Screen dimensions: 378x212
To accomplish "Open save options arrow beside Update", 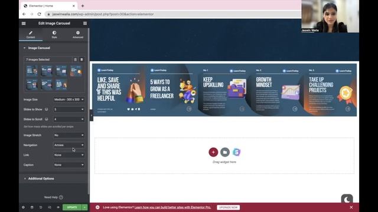I will (84, 207).
